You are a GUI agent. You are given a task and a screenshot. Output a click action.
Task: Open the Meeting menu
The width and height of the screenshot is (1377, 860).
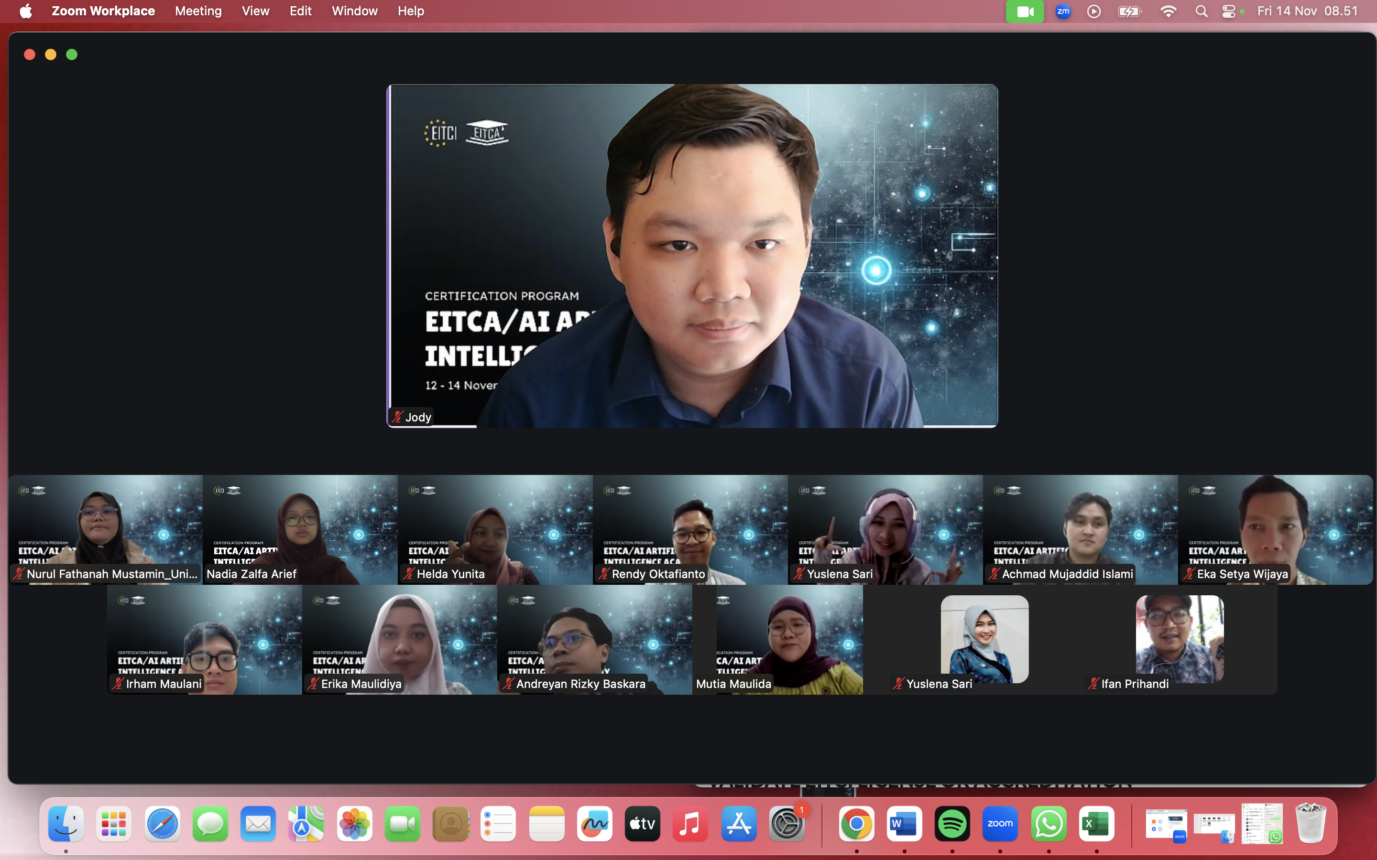pyautogui.click(x=197, y=11)
